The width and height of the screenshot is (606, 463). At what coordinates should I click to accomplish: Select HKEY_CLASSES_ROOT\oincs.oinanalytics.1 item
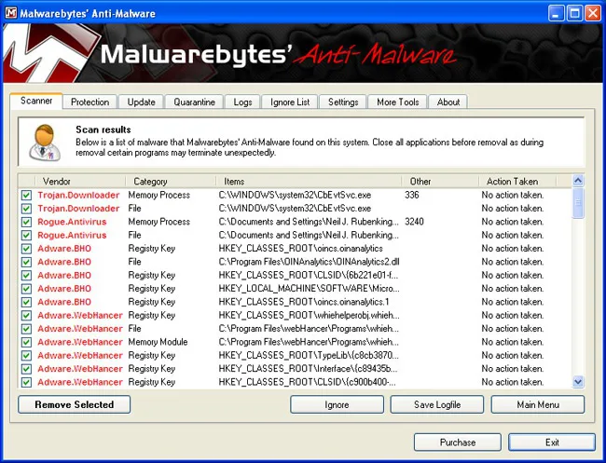pos(304,302)
